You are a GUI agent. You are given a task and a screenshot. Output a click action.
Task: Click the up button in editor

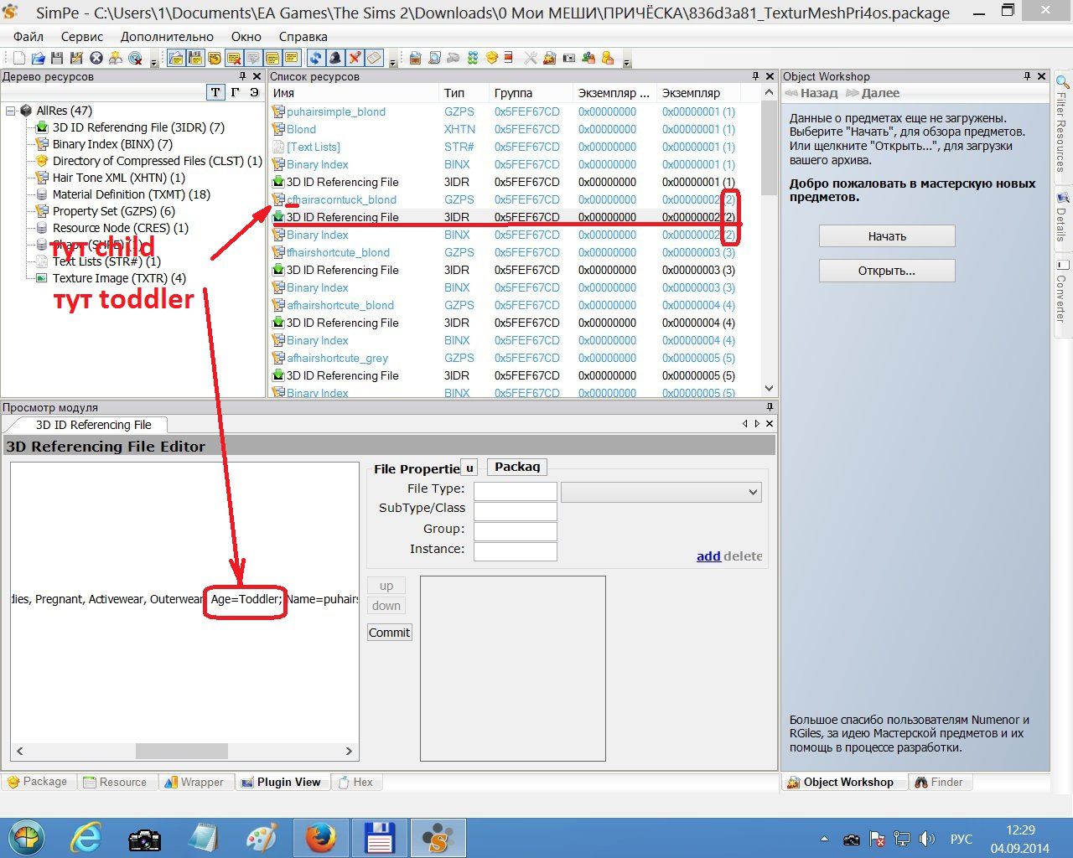(x=386, y=586)
